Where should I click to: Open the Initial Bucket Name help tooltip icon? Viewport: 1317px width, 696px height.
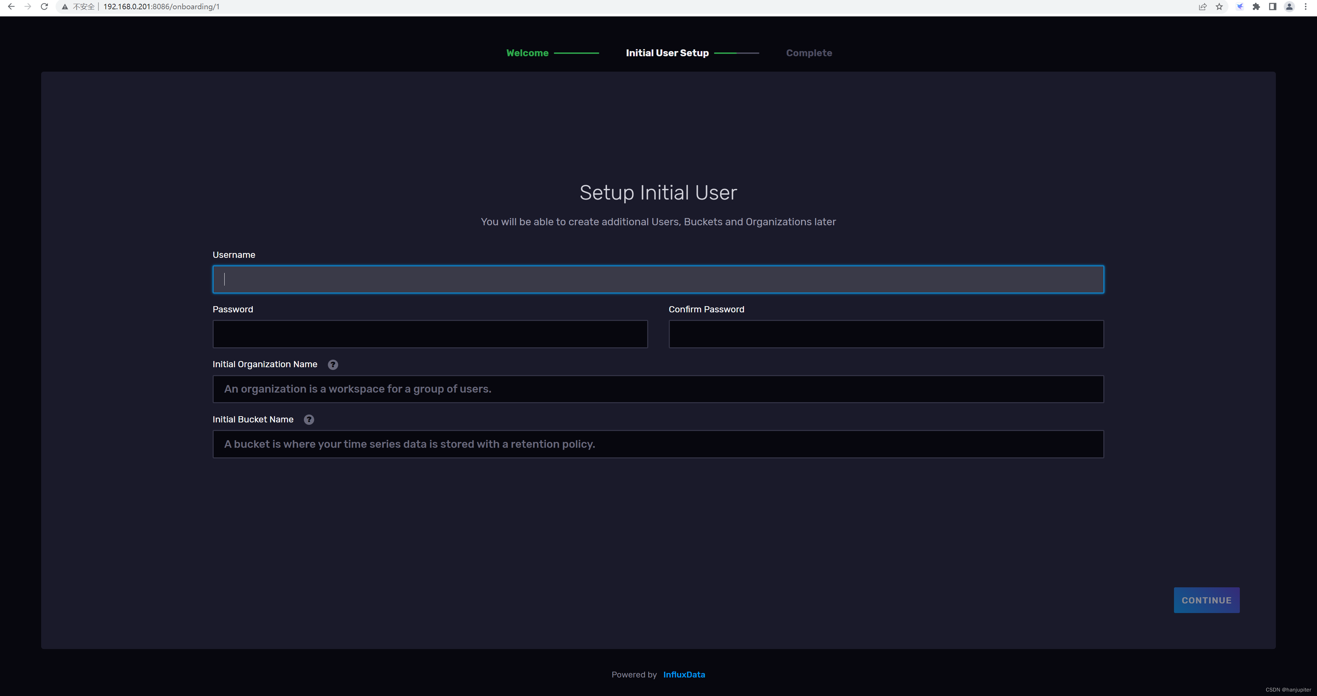[309, 419]
